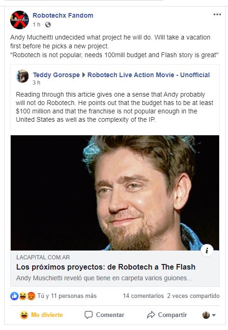Click the public globe privacy icon
The height and width of the screenshot is (330, 228).
[x=48, y=25]
